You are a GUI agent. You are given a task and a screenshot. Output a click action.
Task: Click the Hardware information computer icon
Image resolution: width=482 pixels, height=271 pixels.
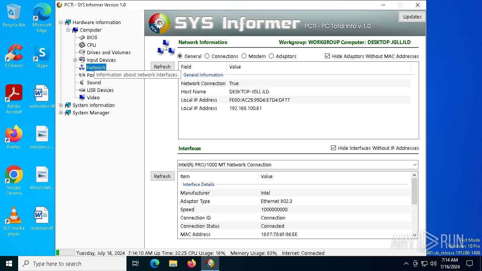tap(68, 22)
